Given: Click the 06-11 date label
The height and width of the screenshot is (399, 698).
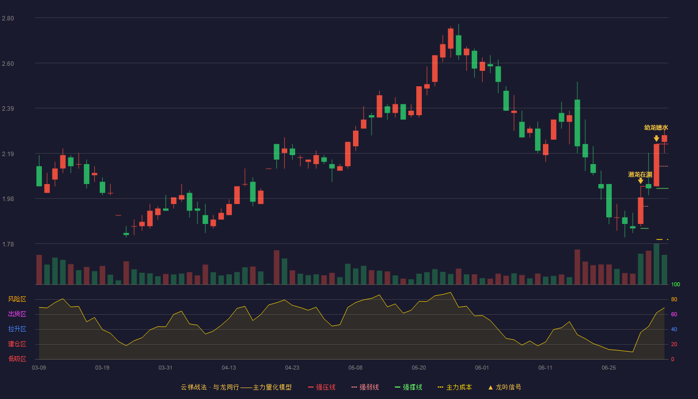Looking at the screenshot, I should [x=545, y=368].
